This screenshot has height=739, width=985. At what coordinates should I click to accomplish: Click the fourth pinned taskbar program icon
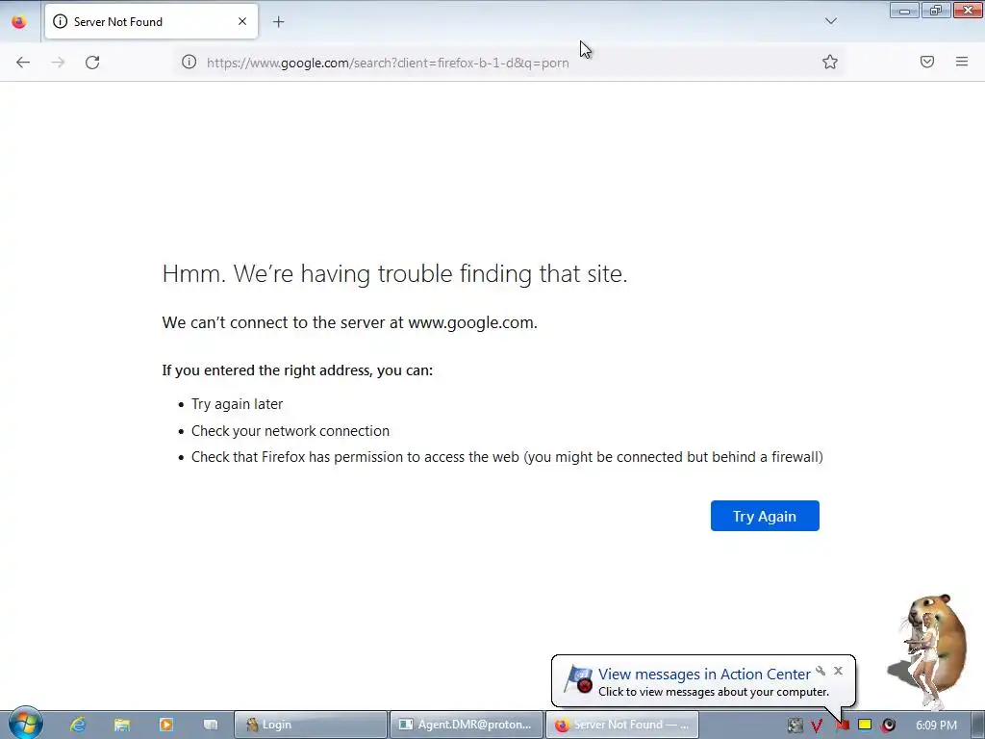(210, 725)
